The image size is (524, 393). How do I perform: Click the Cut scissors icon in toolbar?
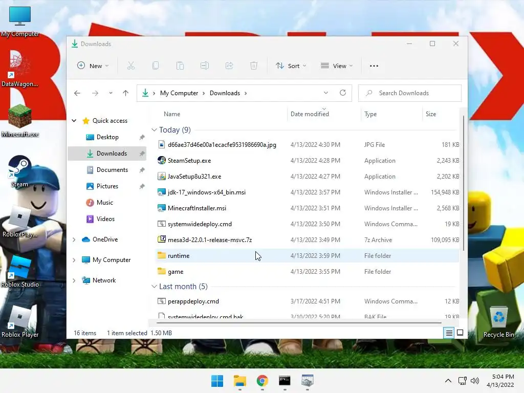pos(130,66)
